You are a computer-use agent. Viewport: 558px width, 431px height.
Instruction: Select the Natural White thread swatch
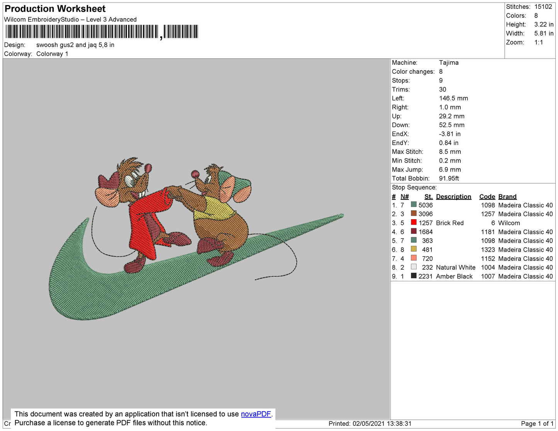tap(414, 267)
